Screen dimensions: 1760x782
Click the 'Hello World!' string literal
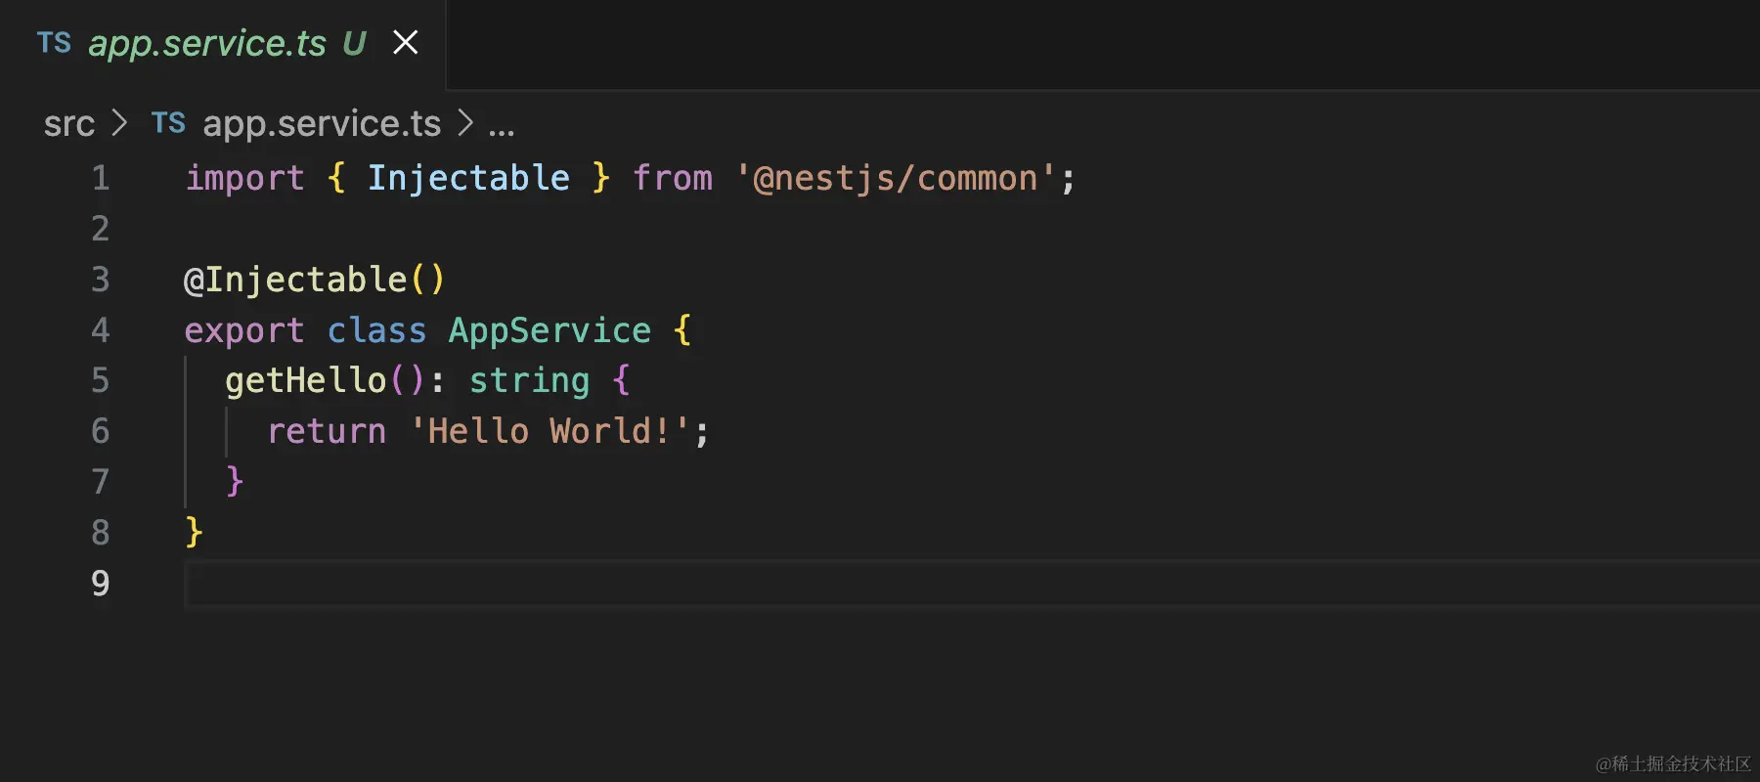click(550, 431)
